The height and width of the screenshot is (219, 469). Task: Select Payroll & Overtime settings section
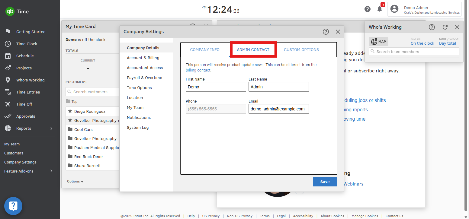(x=144, y=78)
